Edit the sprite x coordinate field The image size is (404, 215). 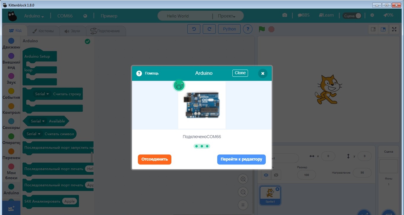(x=328, y=156)
